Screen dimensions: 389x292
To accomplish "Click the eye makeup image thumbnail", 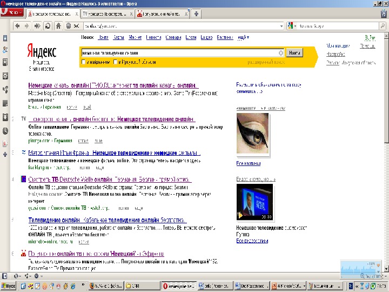I will (252, 134).
